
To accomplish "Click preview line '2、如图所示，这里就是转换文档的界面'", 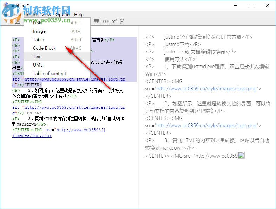I will click(x=208, y=103).
